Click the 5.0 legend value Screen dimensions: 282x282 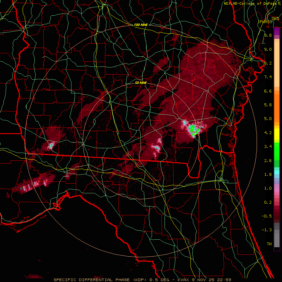[268, 119]
